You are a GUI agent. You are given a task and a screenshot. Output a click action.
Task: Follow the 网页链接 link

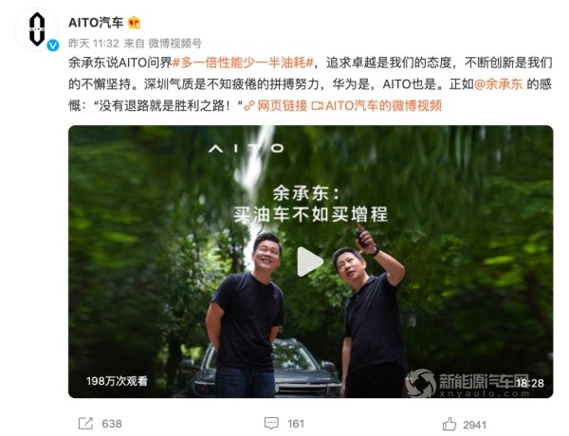click(x=283, y=106)
